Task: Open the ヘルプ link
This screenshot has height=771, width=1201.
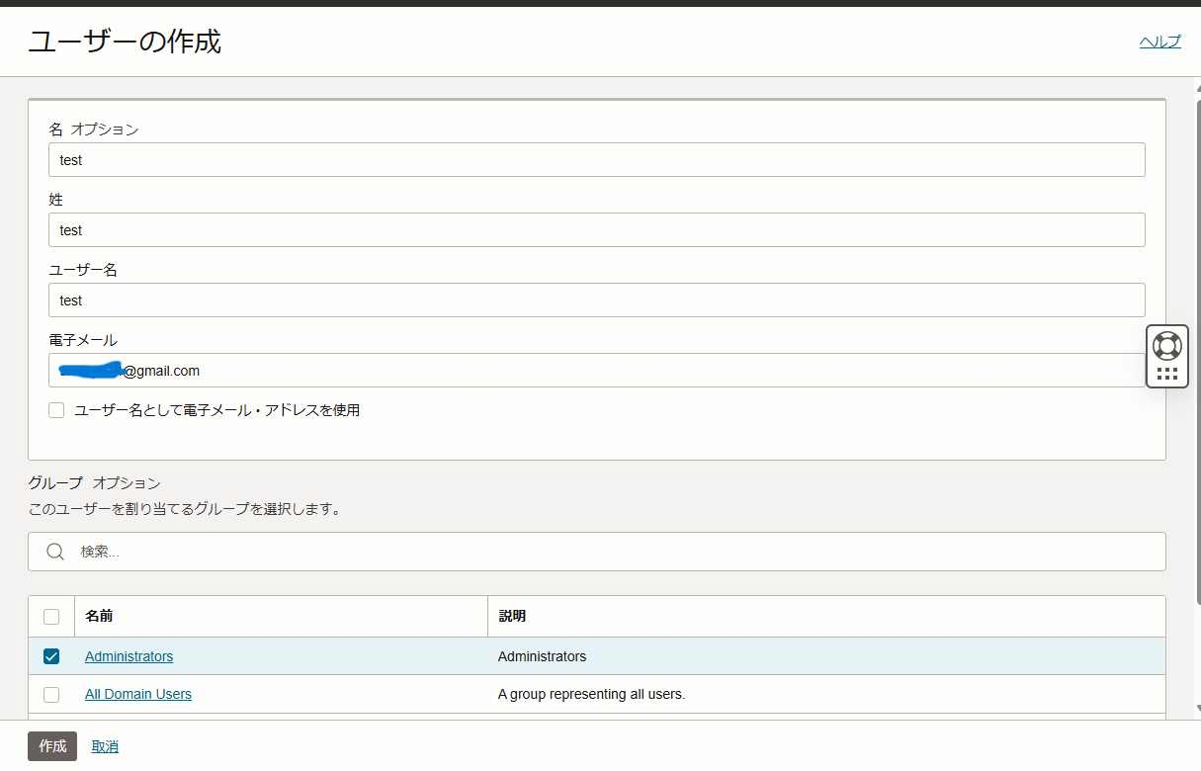Action: click(1159, 41)
